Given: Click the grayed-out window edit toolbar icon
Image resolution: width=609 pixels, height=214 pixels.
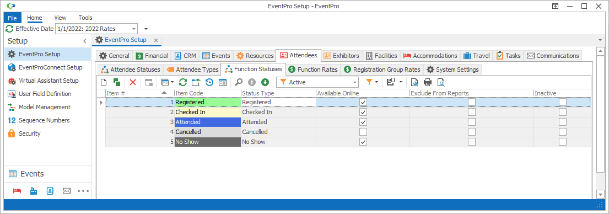Looking at the screenshot, I should point(149,82).
